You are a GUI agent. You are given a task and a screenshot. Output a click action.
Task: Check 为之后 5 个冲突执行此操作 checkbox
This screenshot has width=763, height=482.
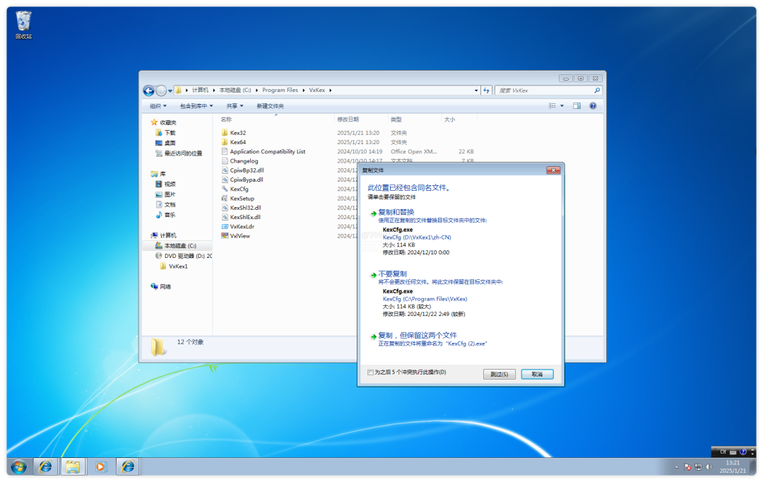coord(371,372)
